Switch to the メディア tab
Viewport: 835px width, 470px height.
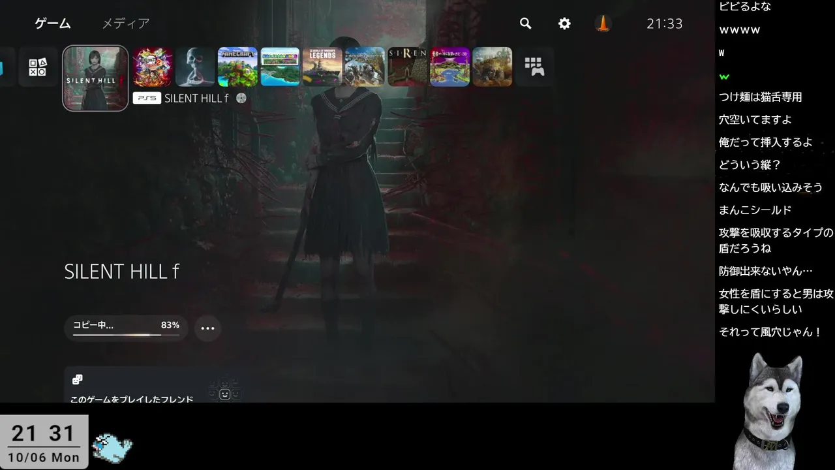click(x=126, y=23)
